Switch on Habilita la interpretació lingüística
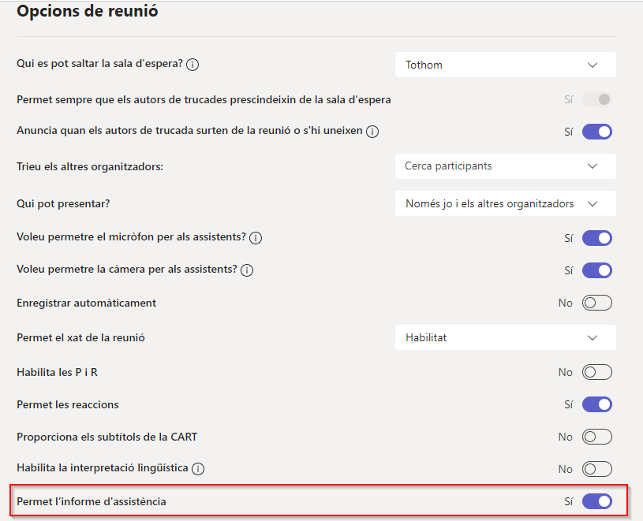The width and height of the screenshot is (643, 521). [x=597, y=469]
